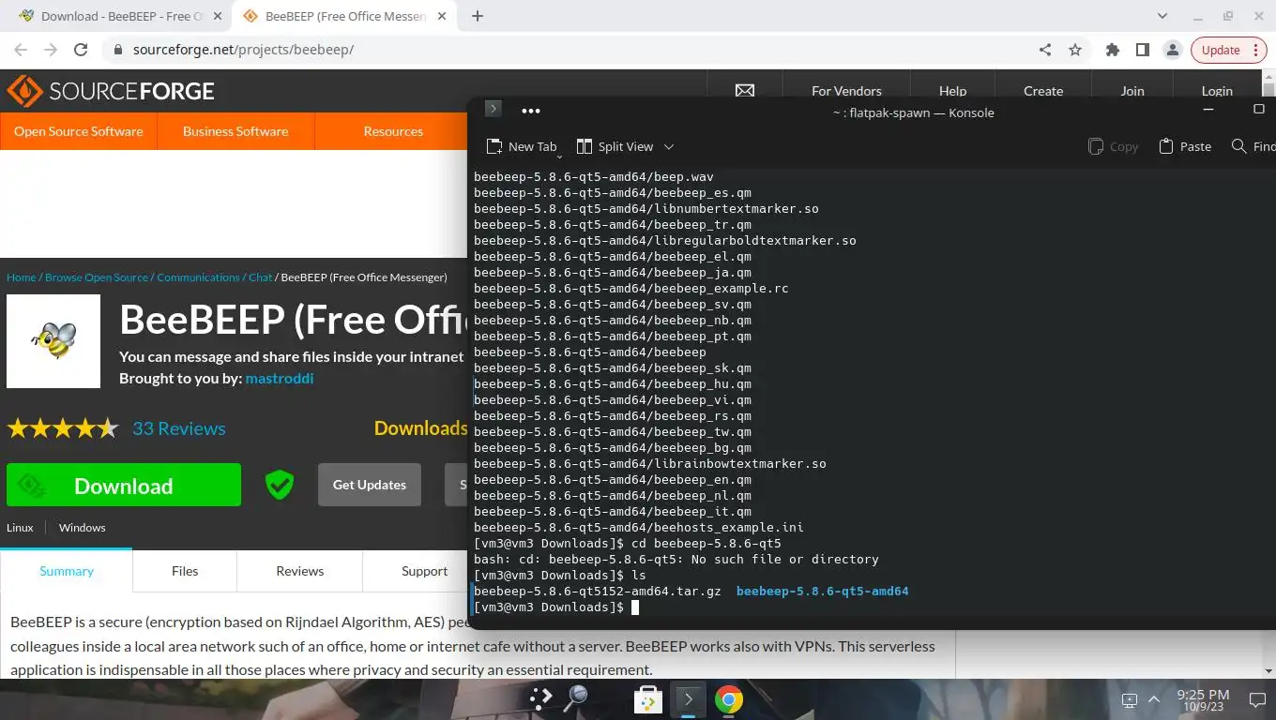Click Chrome's back navigation arrow
The height and width of the screenshot is (720, 1276).
pyautogui.click(x=21, y=50)
